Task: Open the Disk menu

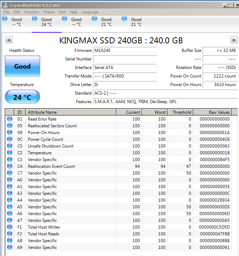Action: click(x=62, y=12)
